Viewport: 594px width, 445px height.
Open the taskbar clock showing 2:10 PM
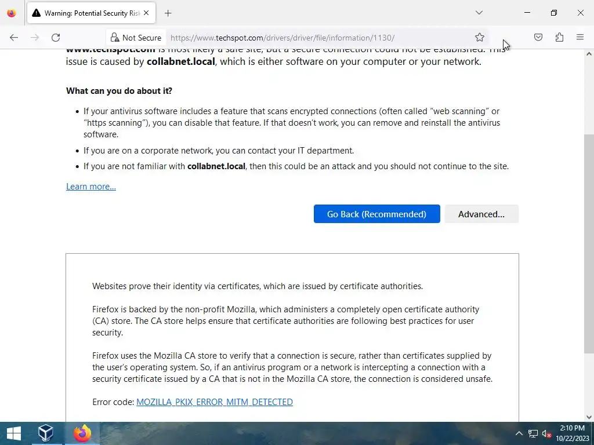(x=572, y=433)
